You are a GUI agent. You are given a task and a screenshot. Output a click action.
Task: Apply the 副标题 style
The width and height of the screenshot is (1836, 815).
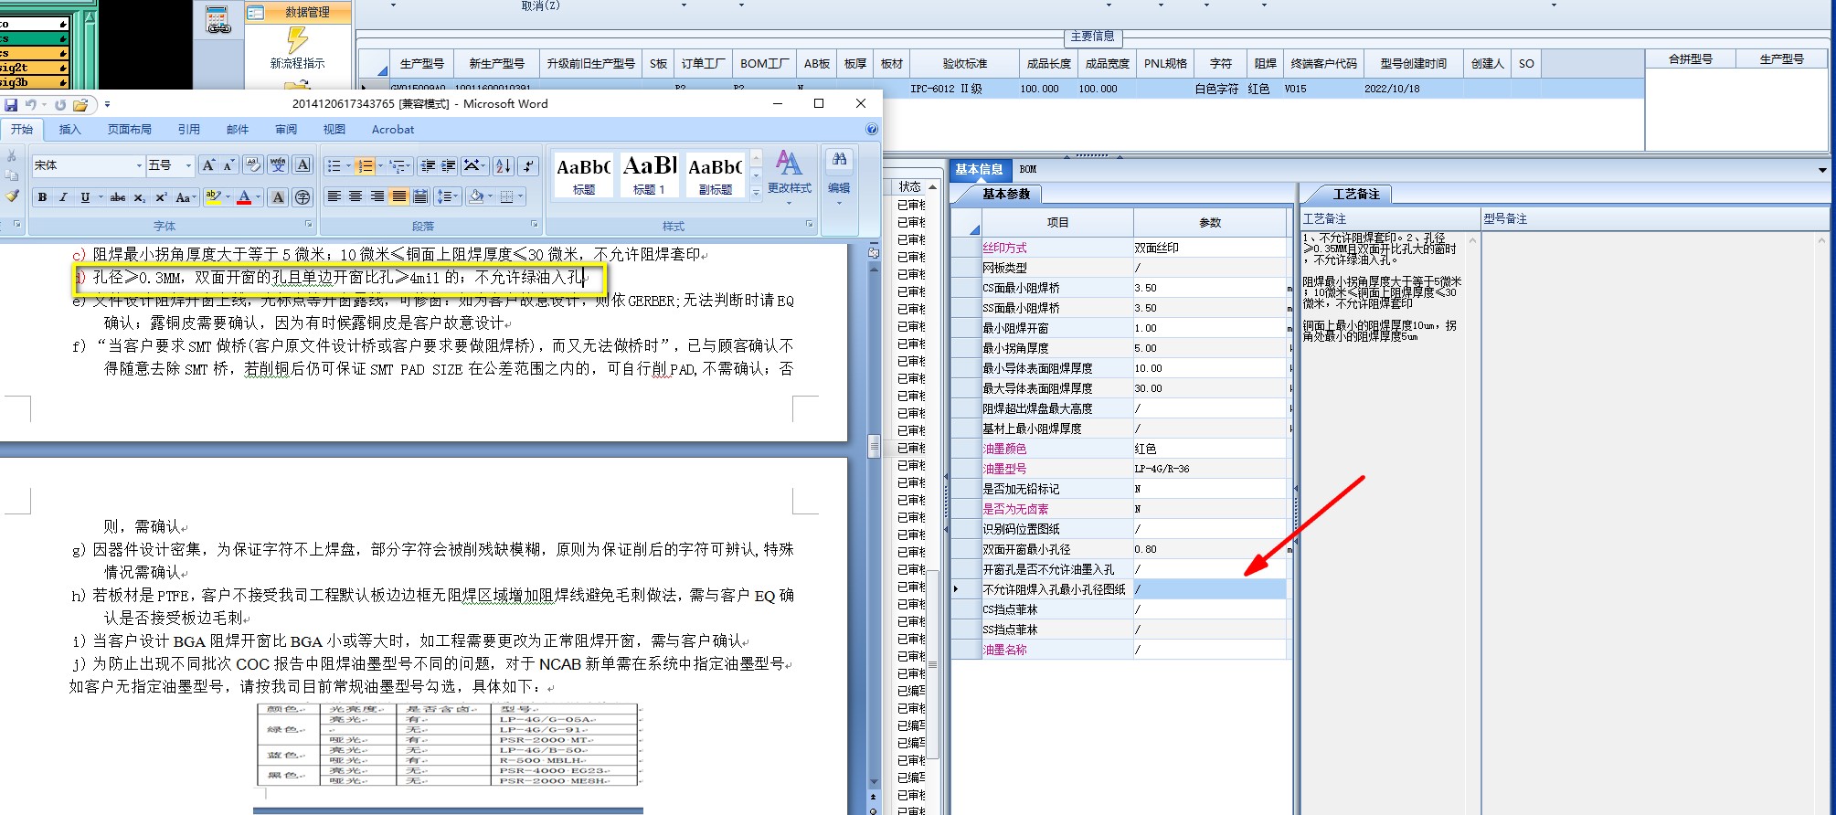[716, 175]
